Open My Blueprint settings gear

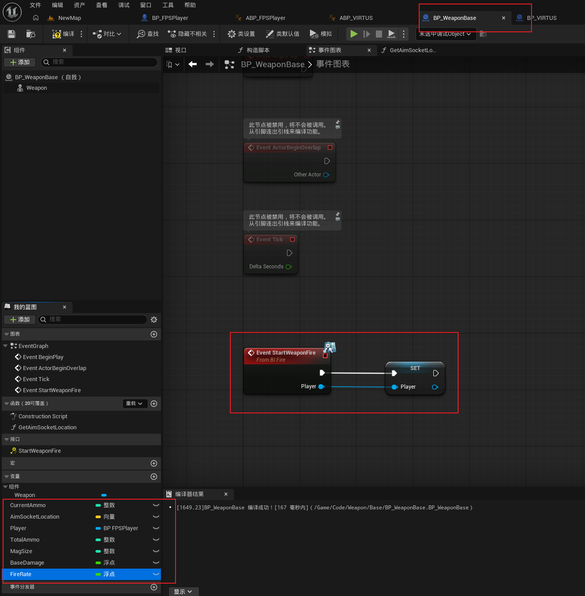[154, 320]
